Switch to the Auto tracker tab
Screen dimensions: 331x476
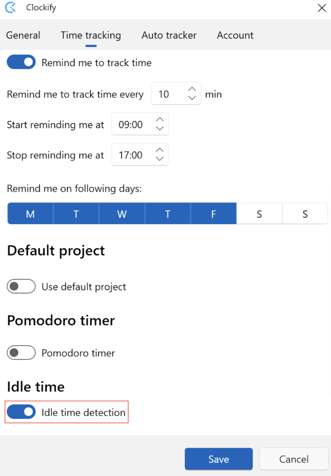[169, 35]
